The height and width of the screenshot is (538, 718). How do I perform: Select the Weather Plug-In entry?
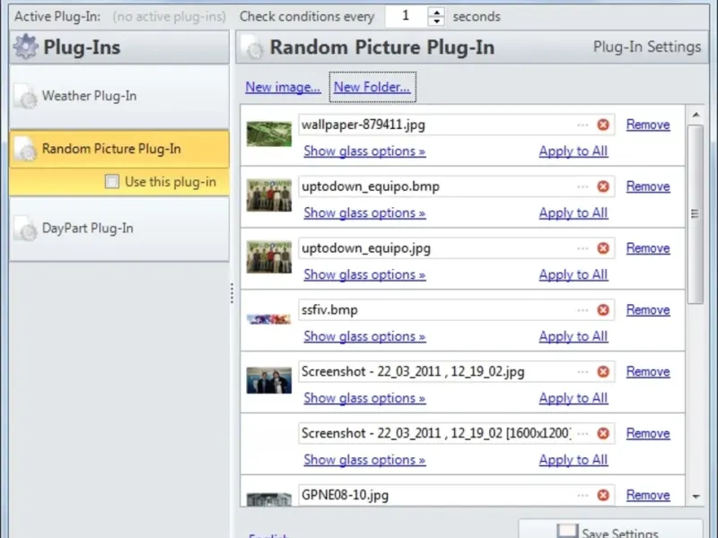[x=119, y=97]
